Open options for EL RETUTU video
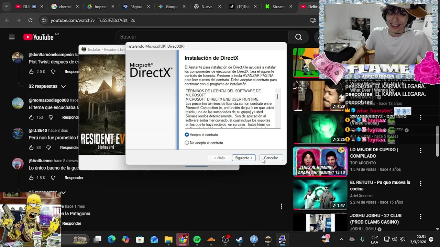The width and height of the screenshot is (440, 247). [x=420, y=184]
